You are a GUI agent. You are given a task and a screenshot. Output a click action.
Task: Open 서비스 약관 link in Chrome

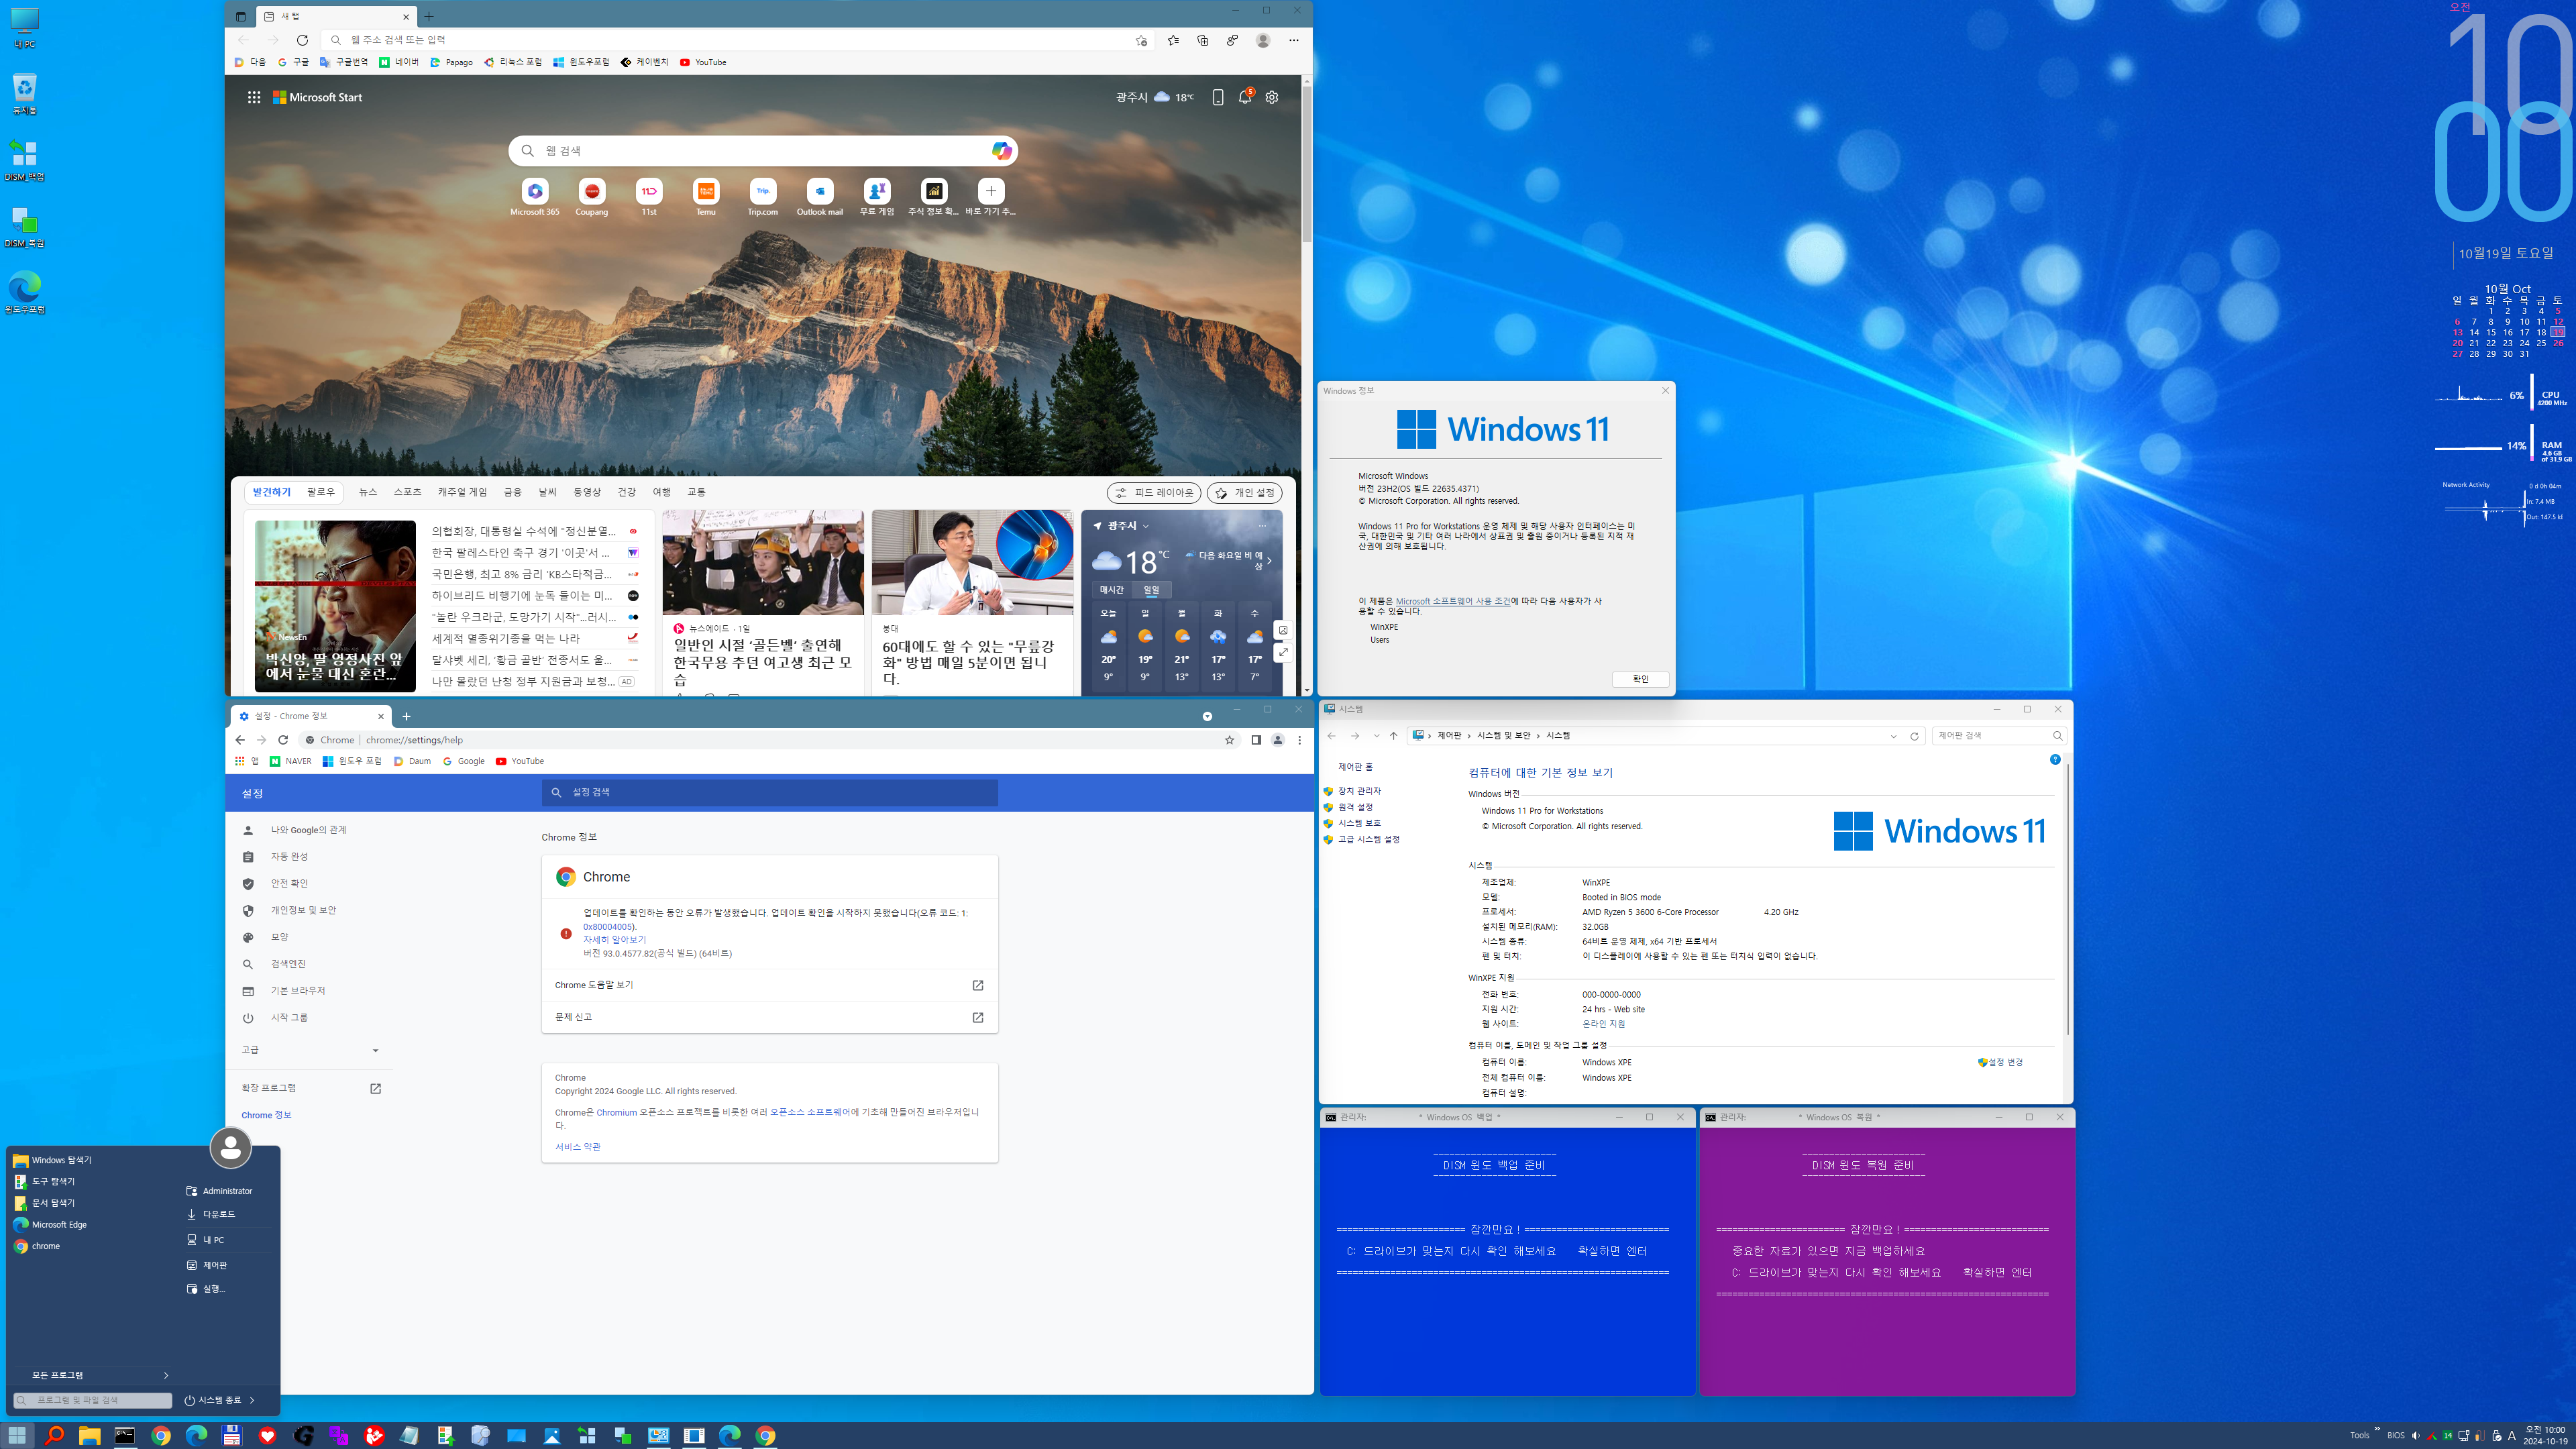point(578,1147)
